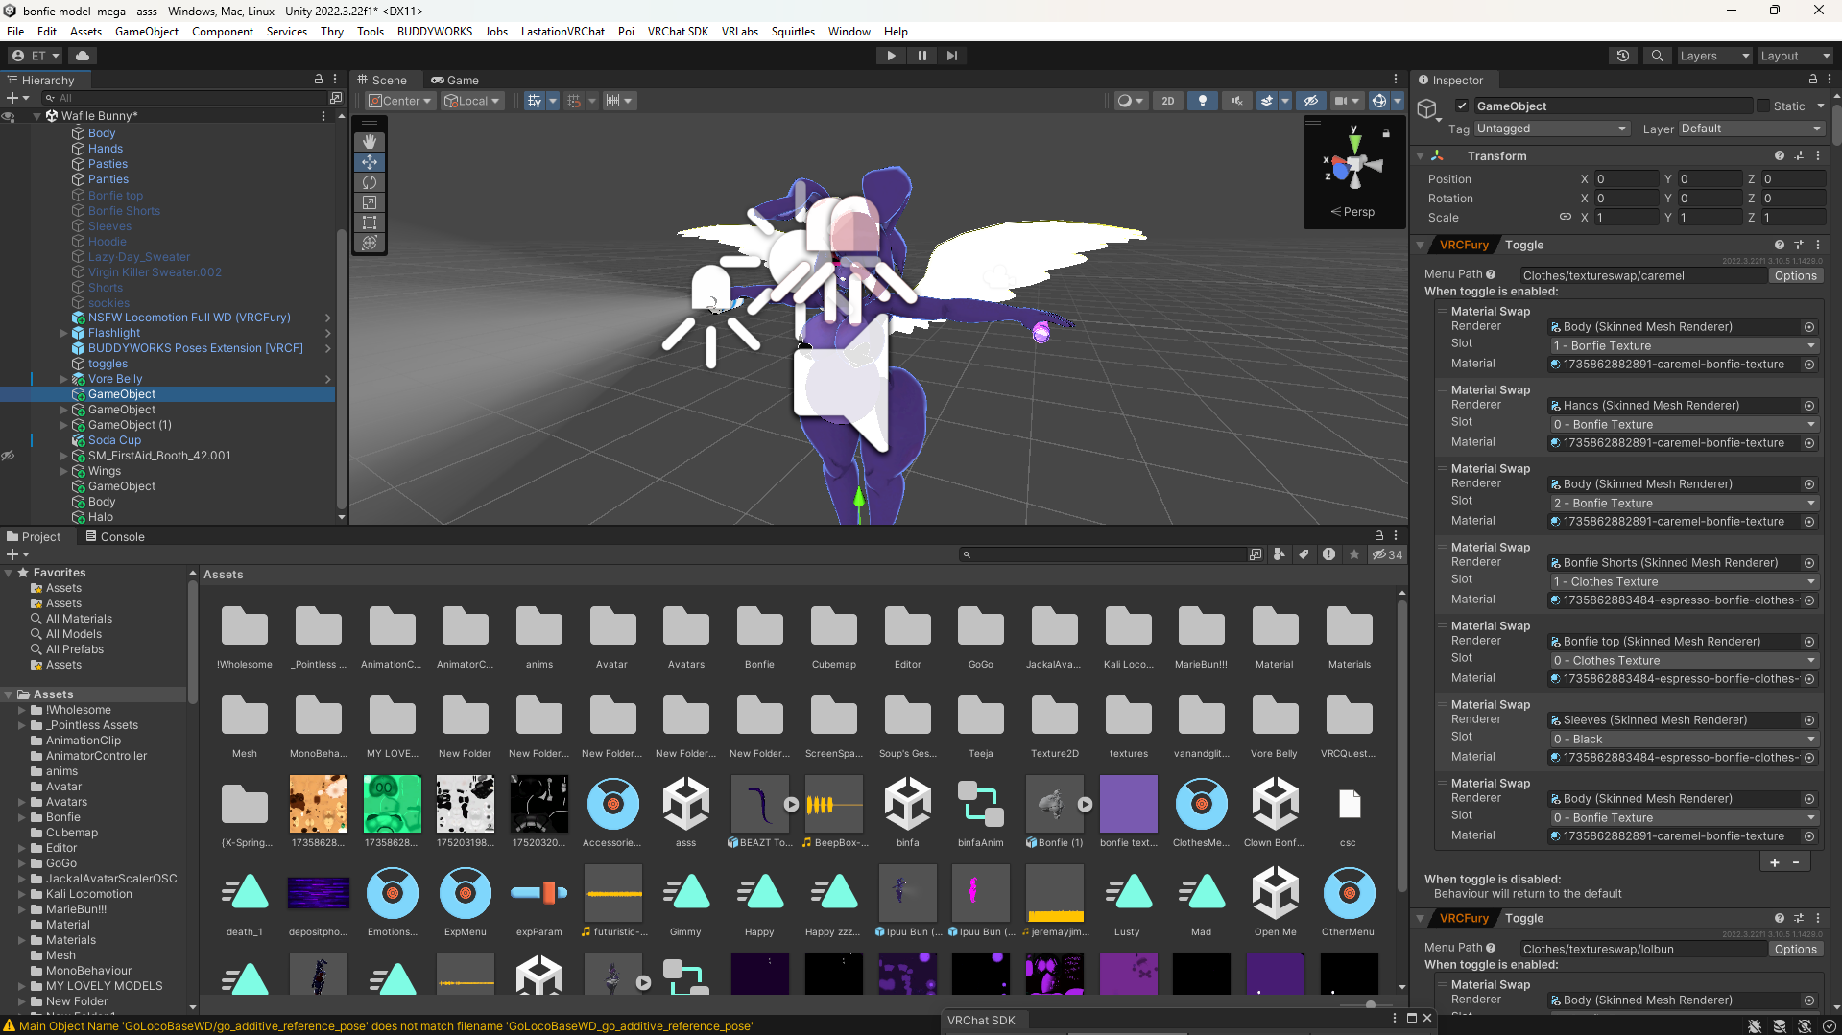This screenshot has width=1842, height=1035.
Task: Open the Tag dropdown showing Untagged
Action: pos(1551,129)
